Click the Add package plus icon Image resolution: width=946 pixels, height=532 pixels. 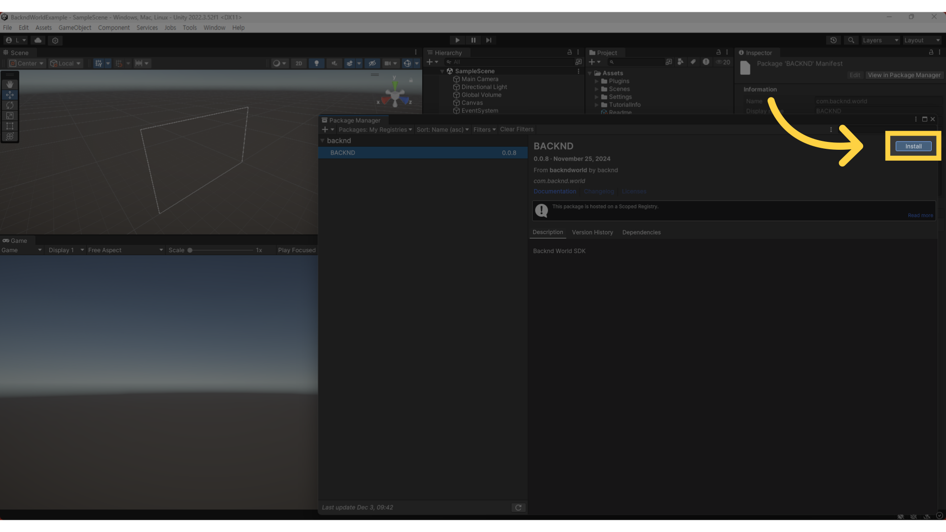(x=324, y=129)
